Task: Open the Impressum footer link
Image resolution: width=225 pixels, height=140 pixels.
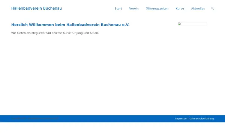Action: coord(181,119)
